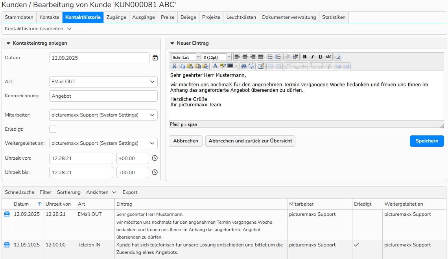Screen dimensions: 448x259
Task: Open the Belege tab
Action: pos(188,17)
